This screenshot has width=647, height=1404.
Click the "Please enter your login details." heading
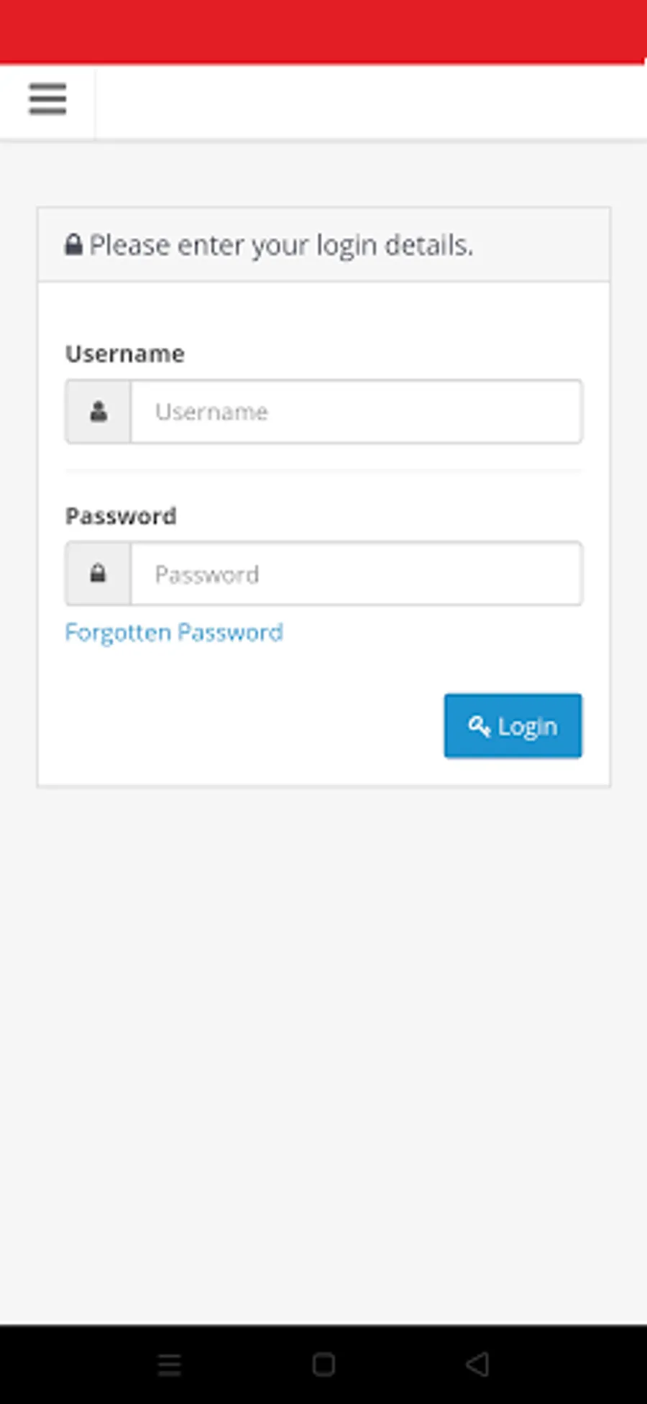[x=281, y=245]
